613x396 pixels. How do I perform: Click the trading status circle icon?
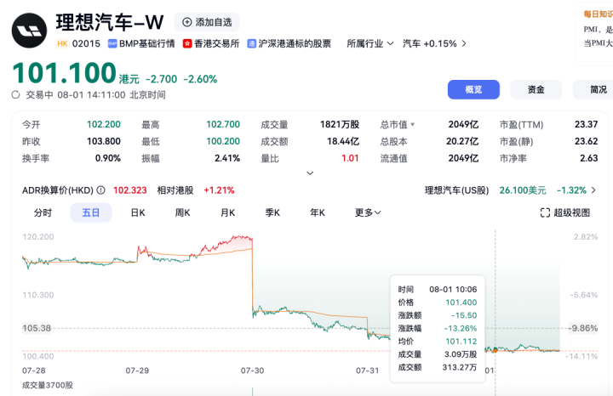point(15,95)
